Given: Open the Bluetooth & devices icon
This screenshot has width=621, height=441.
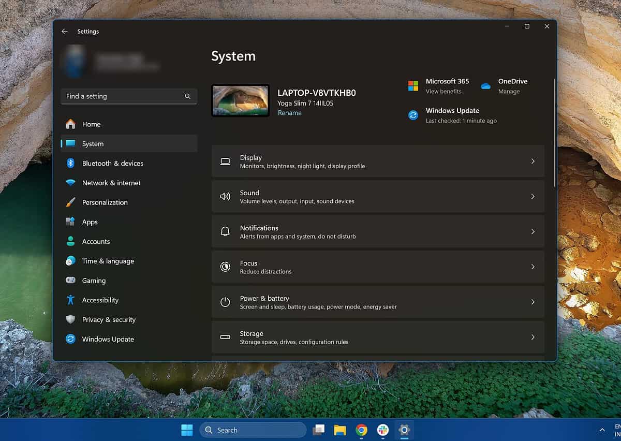Looking at the screenshot, I should coord(70,163).
